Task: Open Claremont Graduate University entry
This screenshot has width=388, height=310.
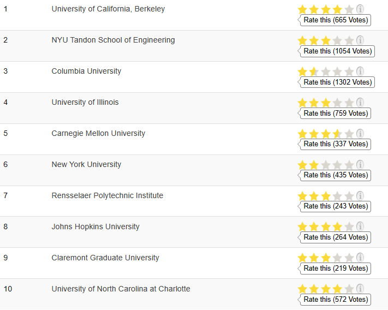Action: [105, 258]
